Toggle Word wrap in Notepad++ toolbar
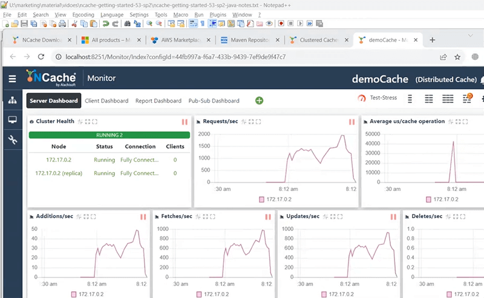The height and width of the screenshot is (298, 484). pyautogui.click(x=193, y=24)
